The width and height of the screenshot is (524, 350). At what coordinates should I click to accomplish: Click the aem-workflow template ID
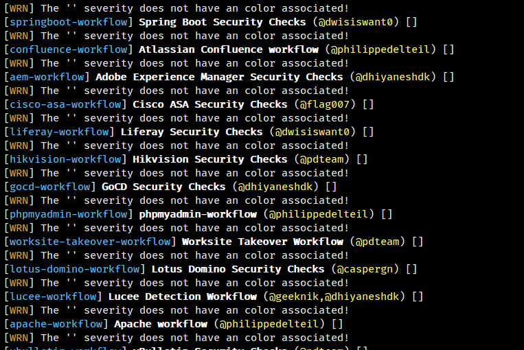pos(47,77)
